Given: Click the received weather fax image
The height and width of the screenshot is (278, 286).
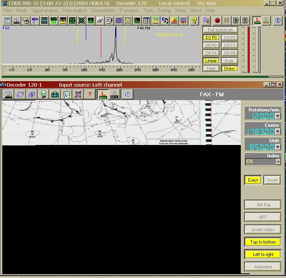Looking at the screenshot, I should tap(121, 123).
